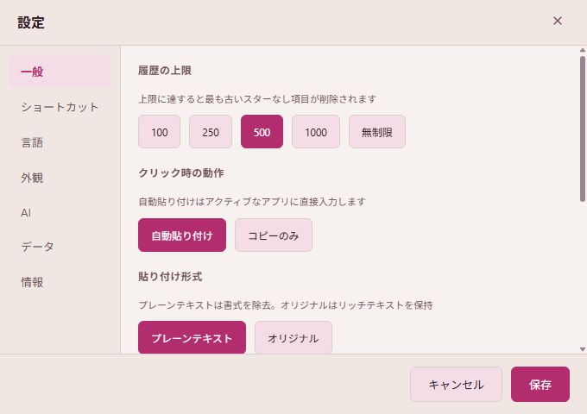Switch to the 言語 tab
This screenshot has height=414, width=587.
tap(60, 142)
